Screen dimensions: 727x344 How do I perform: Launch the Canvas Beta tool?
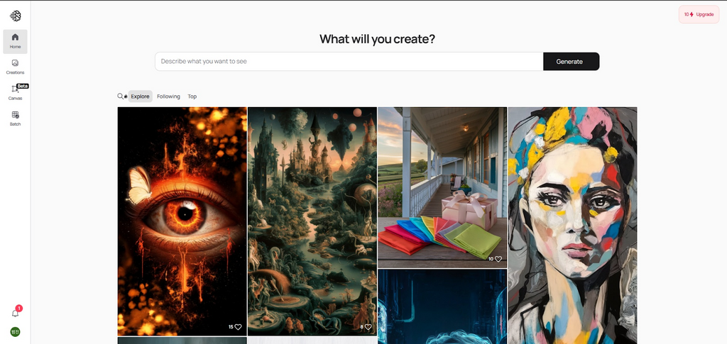(16, 92)
